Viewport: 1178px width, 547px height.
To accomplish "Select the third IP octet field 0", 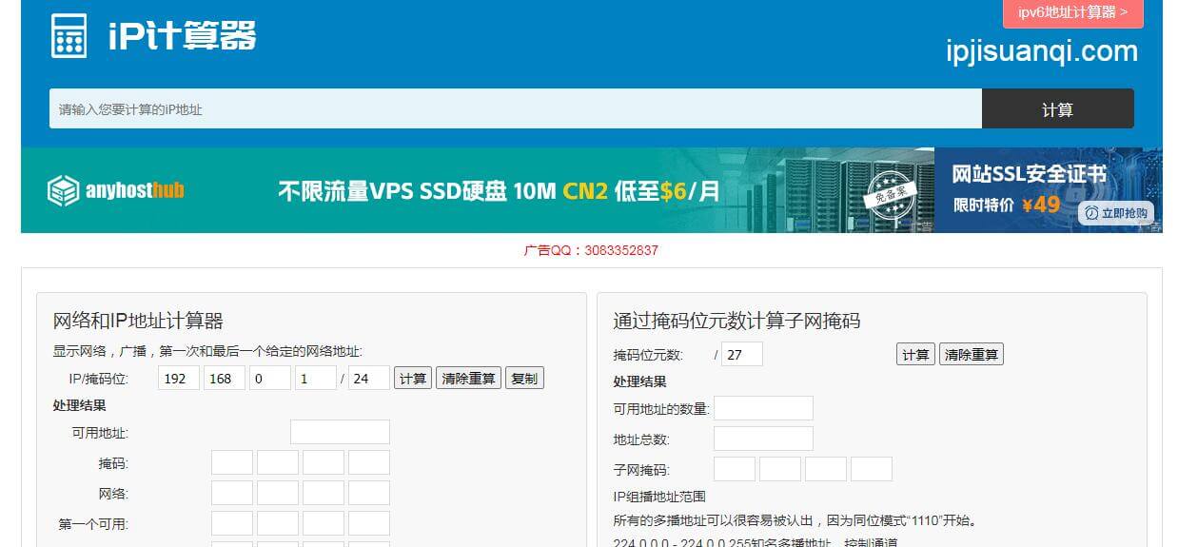I will (270, 378).
